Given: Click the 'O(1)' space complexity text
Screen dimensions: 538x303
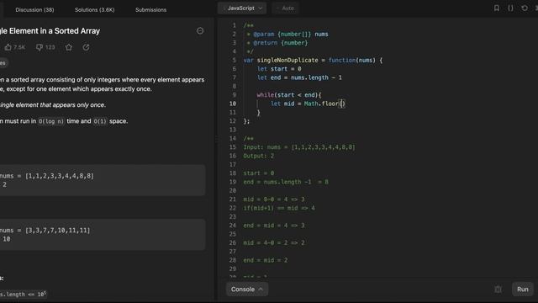Looking at the screenshot, I should pos(100,121).
